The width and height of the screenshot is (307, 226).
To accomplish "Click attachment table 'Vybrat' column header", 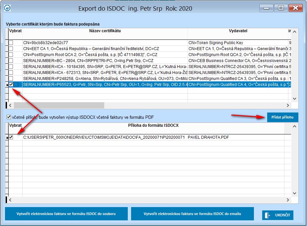I will (x=15, y=125).
